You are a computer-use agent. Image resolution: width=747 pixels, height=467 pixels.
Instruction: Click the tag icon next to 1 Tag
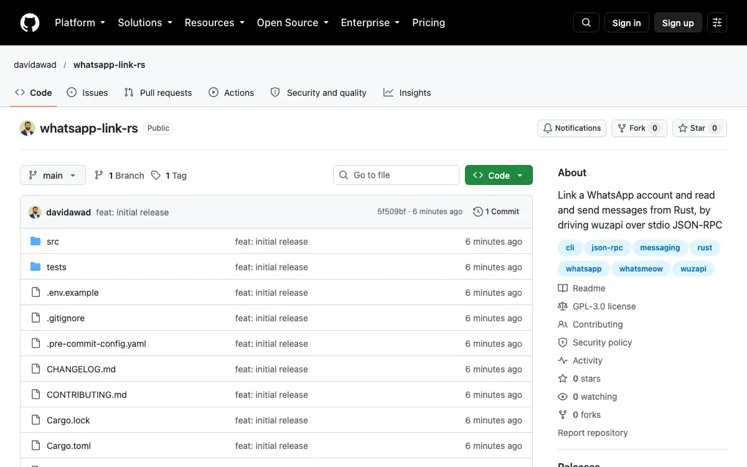156,176
